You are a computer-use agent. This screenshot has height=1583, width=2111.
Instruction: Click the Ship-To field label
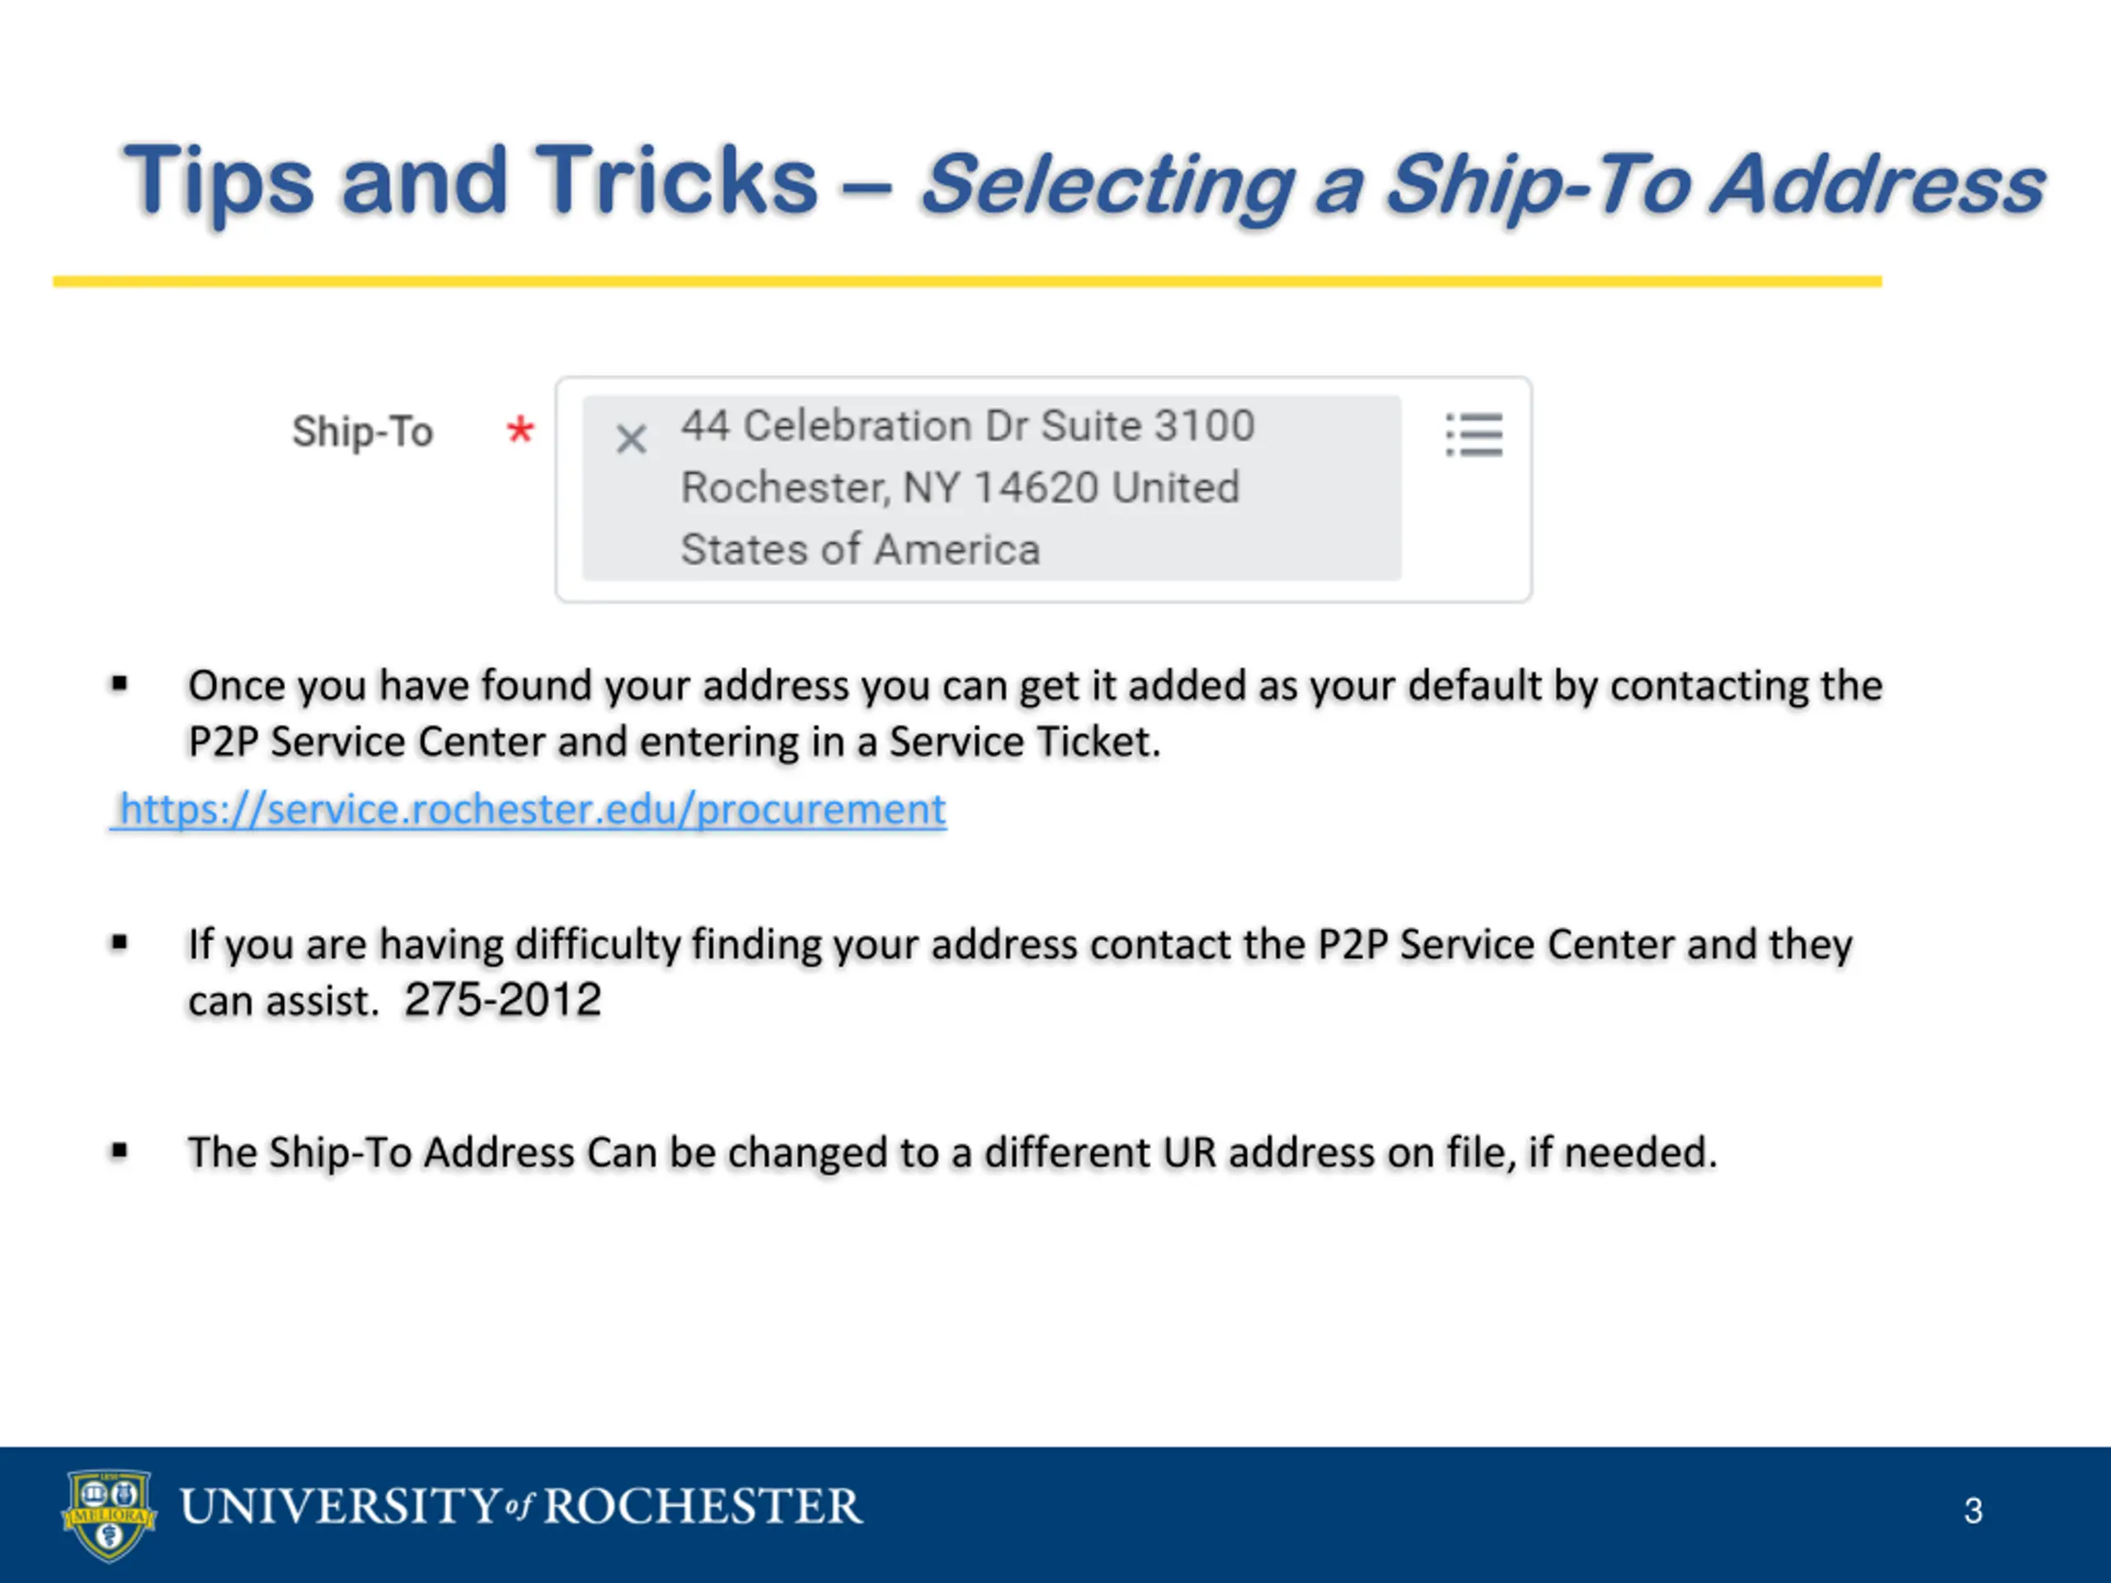(x=362, y=431)
